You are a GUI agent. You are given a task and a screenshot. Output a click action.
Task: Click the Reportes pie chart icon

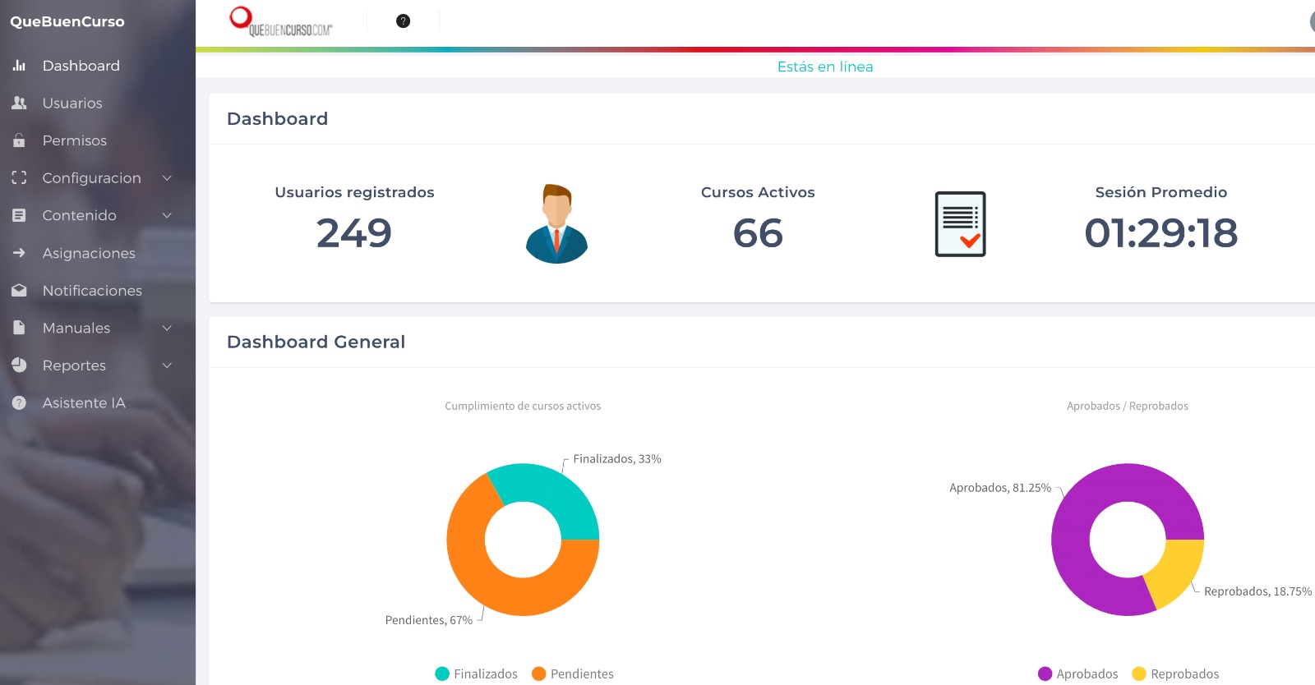pyautogui.click(x=19, y=365)
